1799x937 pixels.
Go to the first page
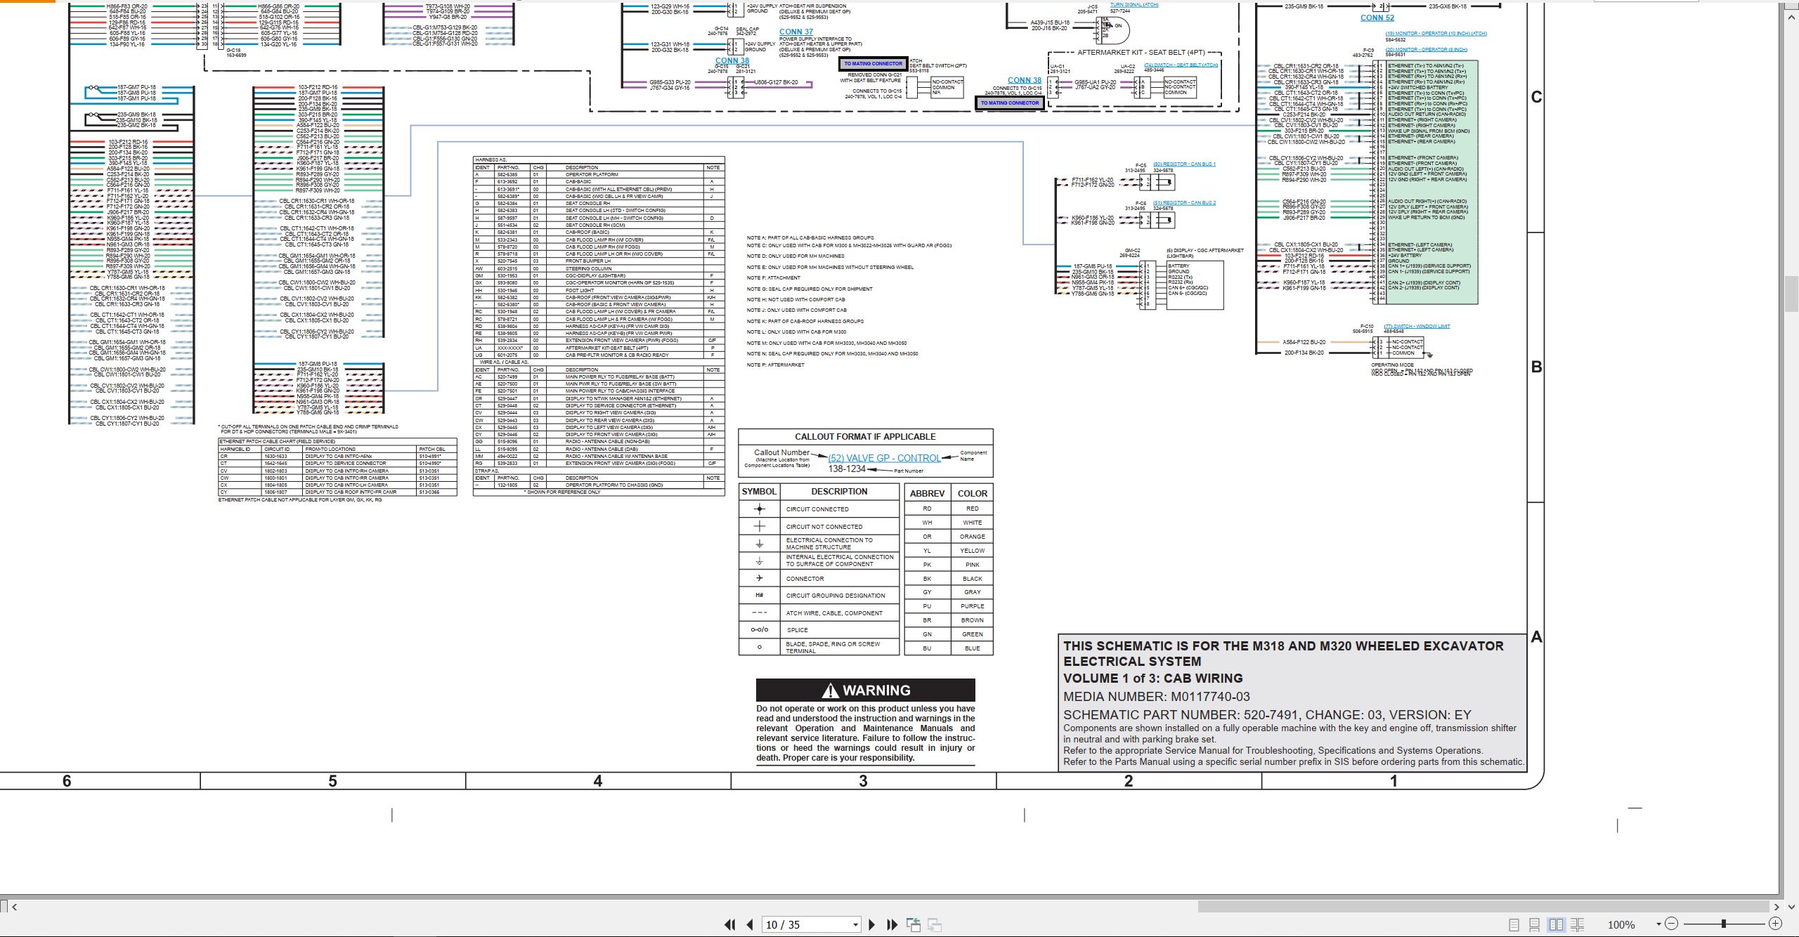[x=730, y=924]
